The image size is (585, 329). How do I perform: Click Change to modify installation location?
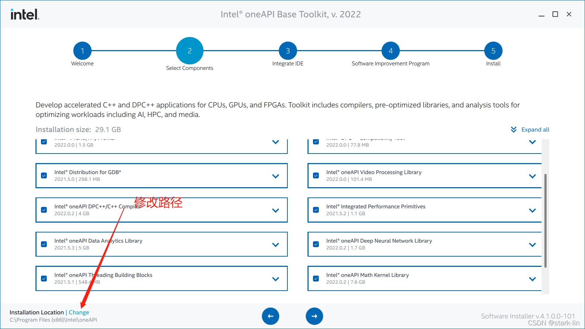[x=79, y=312]
